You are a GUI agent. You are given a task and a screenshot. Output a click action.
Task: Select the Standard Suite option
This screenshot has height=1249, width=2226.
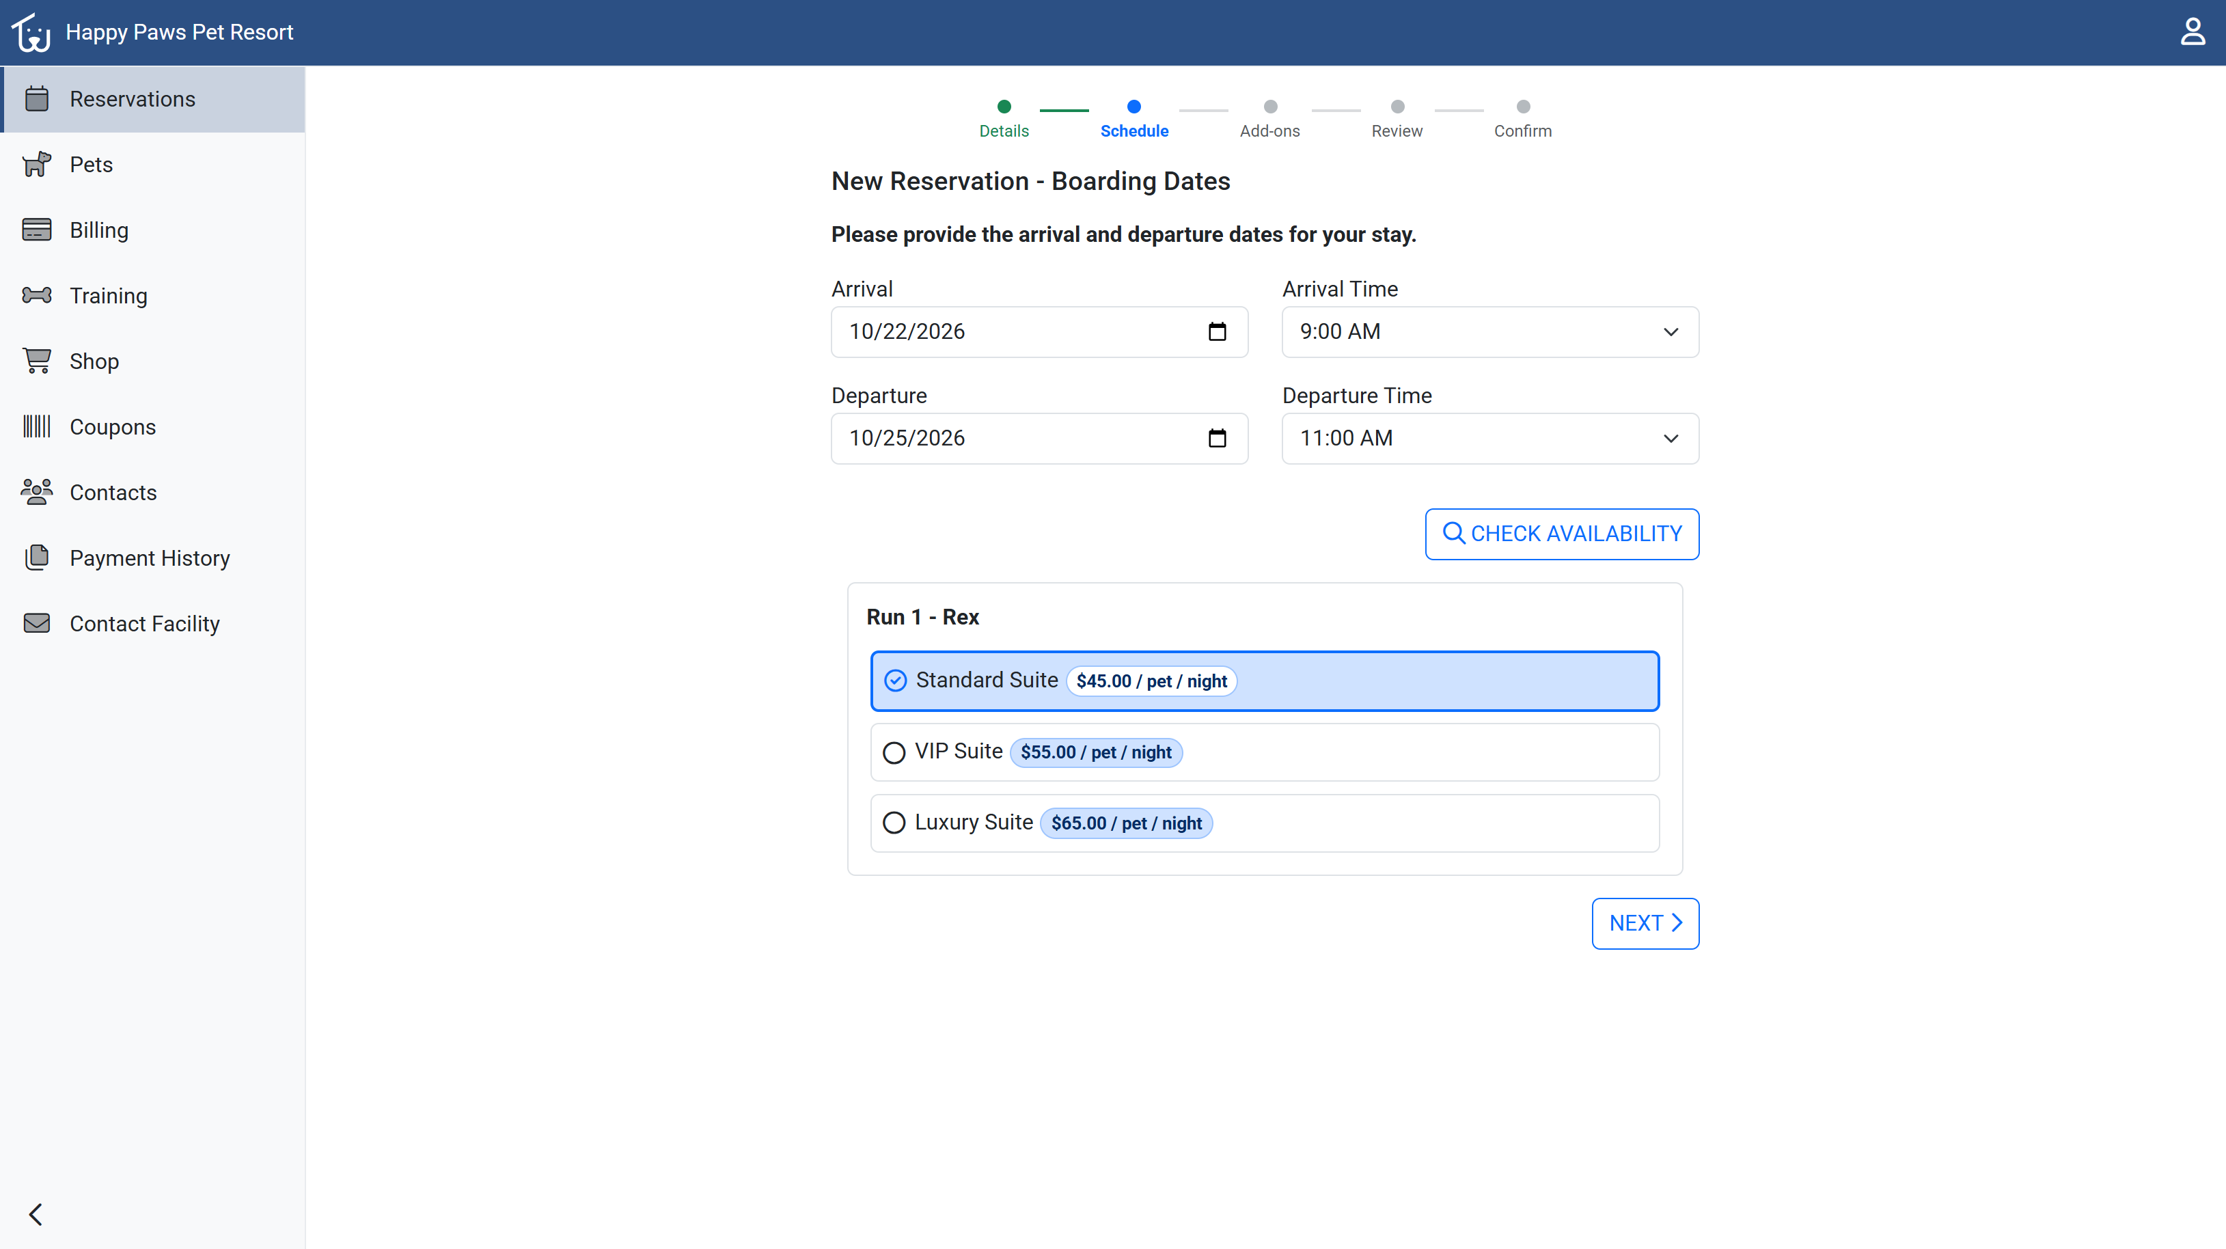[1264, 681]
